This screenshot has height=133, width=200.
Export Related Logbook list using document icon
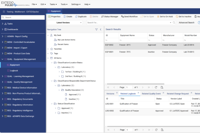[162, 130]
